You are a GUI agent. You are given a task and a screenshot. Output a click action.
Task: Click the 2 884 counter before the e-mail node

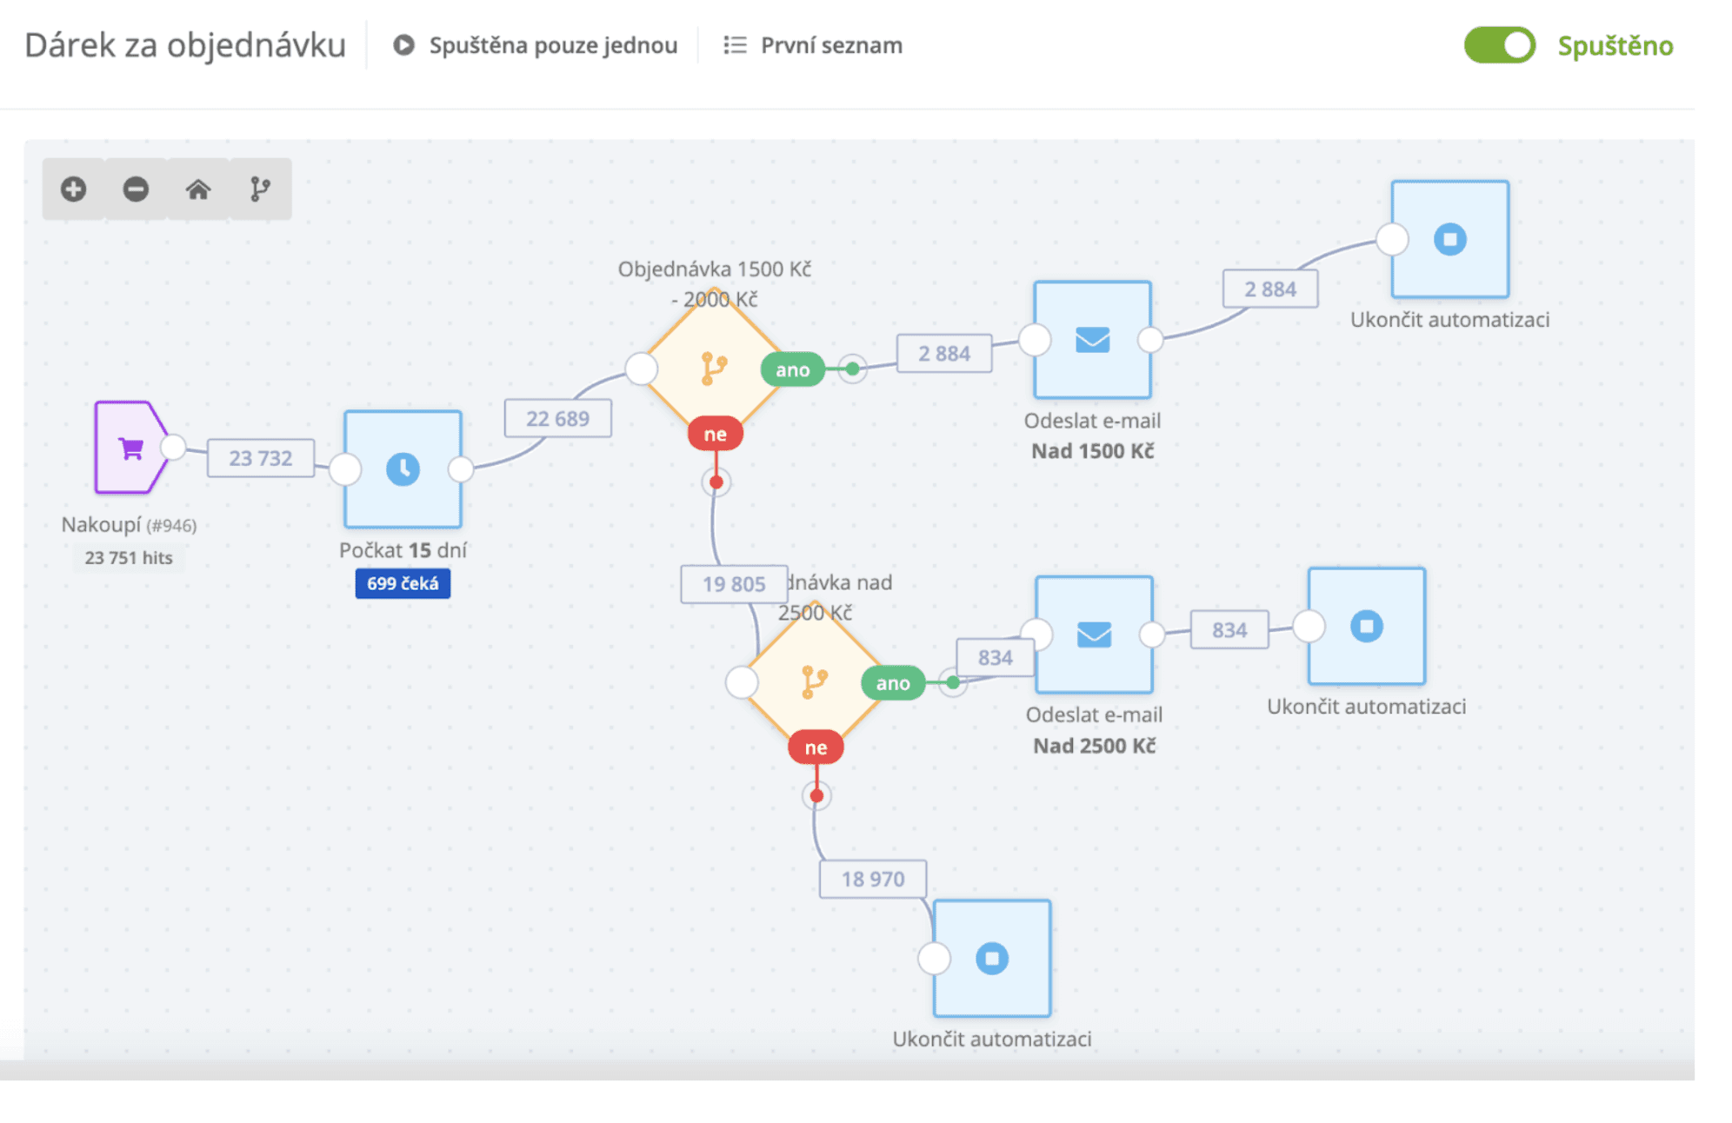(x=944, y=354)
